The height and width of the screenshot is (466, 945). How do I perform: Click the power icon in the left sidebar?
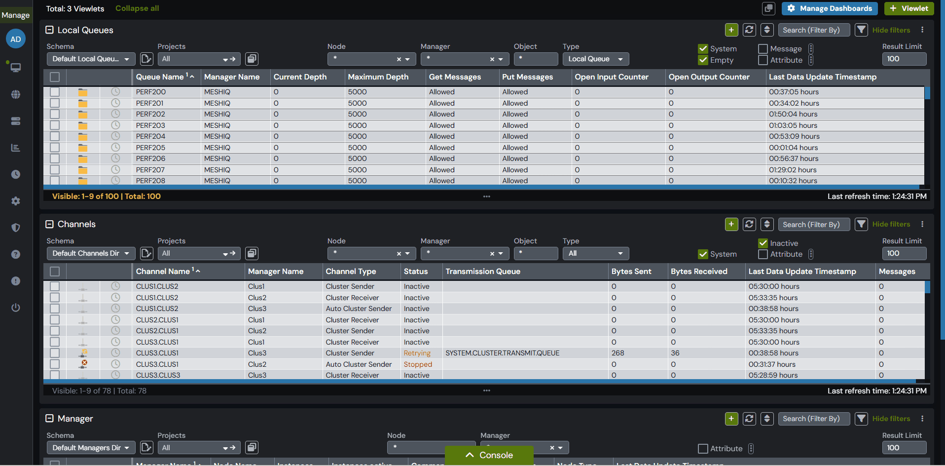16,308
